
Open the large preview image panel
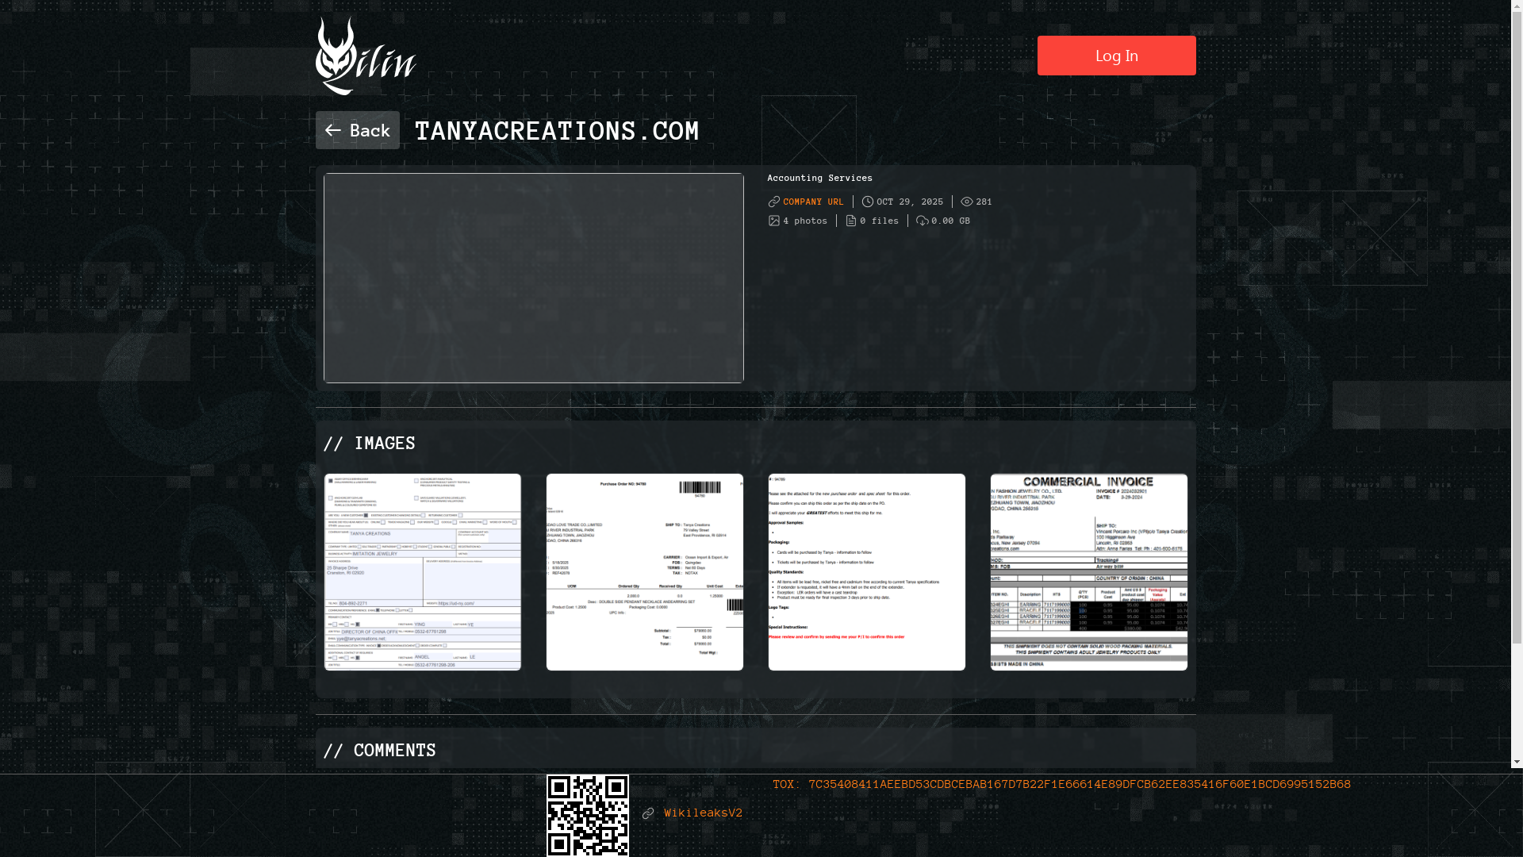pos(534,278)
